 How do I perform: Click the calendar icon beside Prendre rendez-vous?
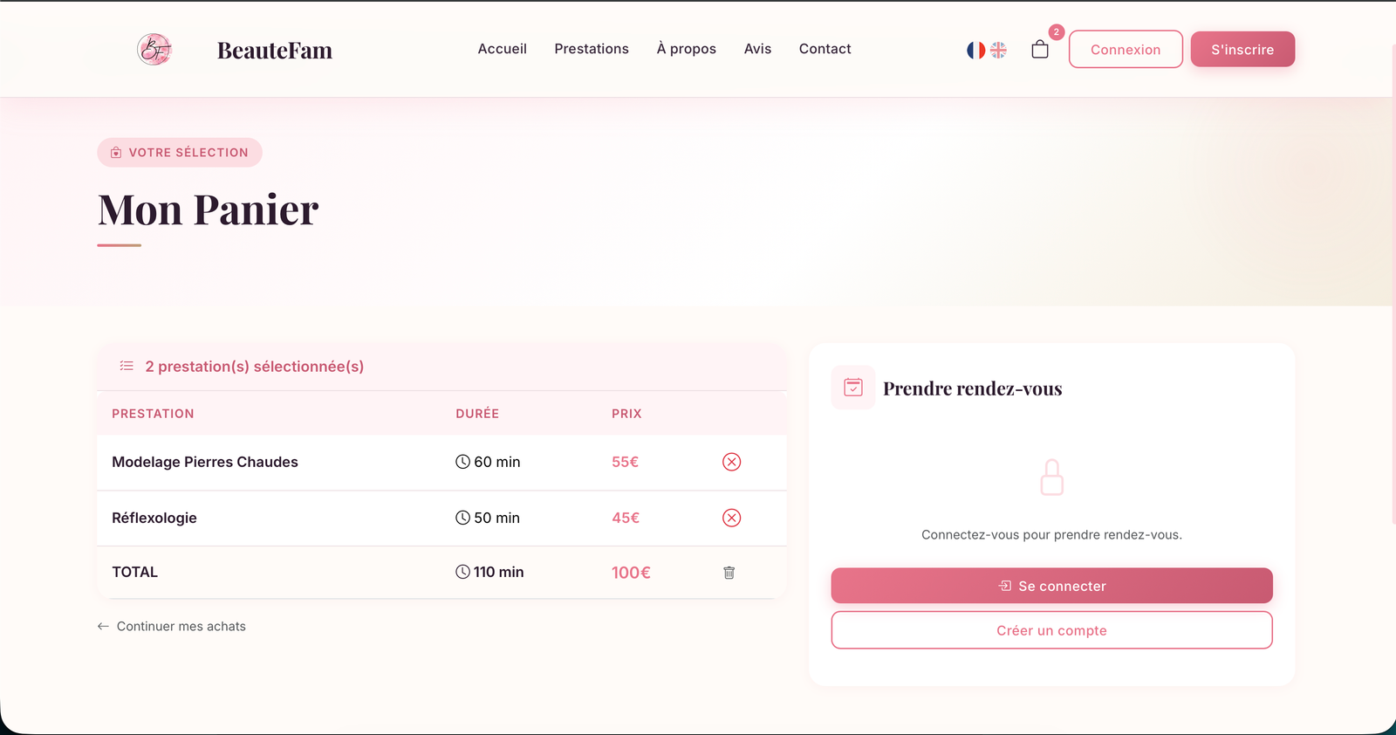pyautogui.click(x=852, y=387)
